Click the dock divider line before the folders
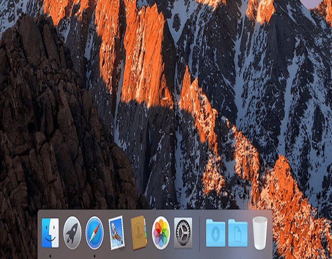Screen dimensions: 332x259 pyautogui.click(x=200, y=231)
